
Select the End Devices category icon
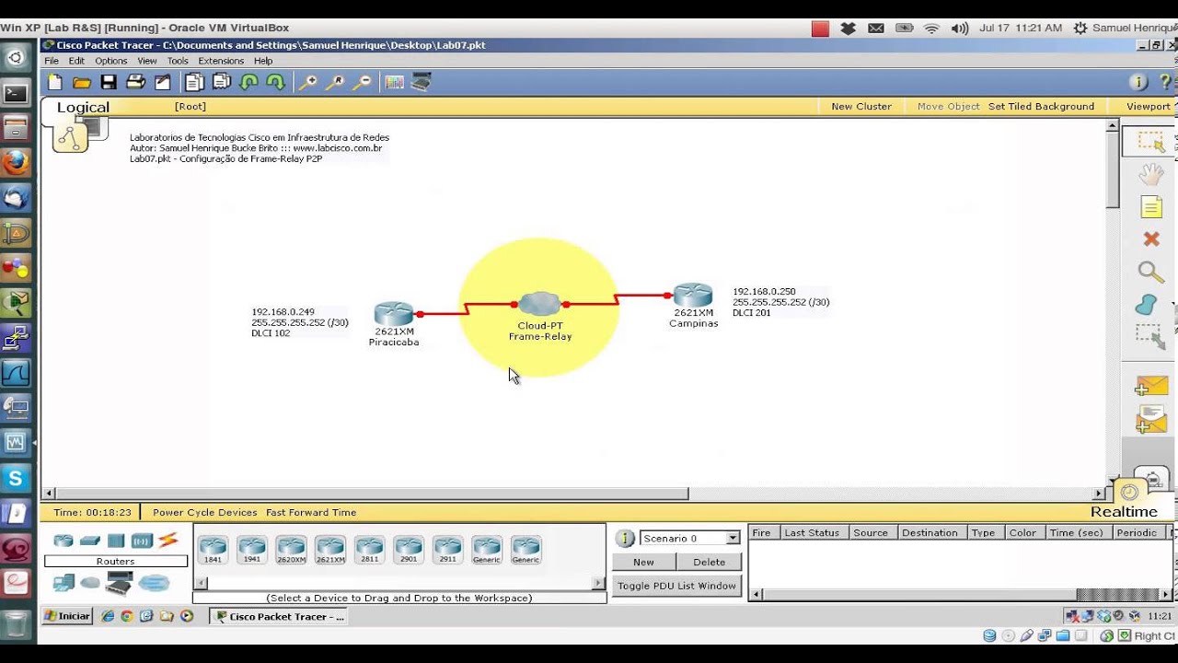(x=64, y=582)
